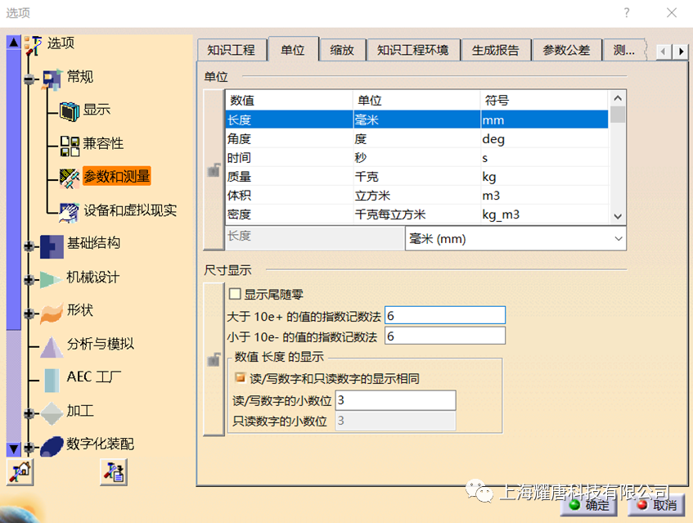Enable the 显示尾随零 checkbox
Viewport: 693px width, 523px height.
tap(235, 294)
